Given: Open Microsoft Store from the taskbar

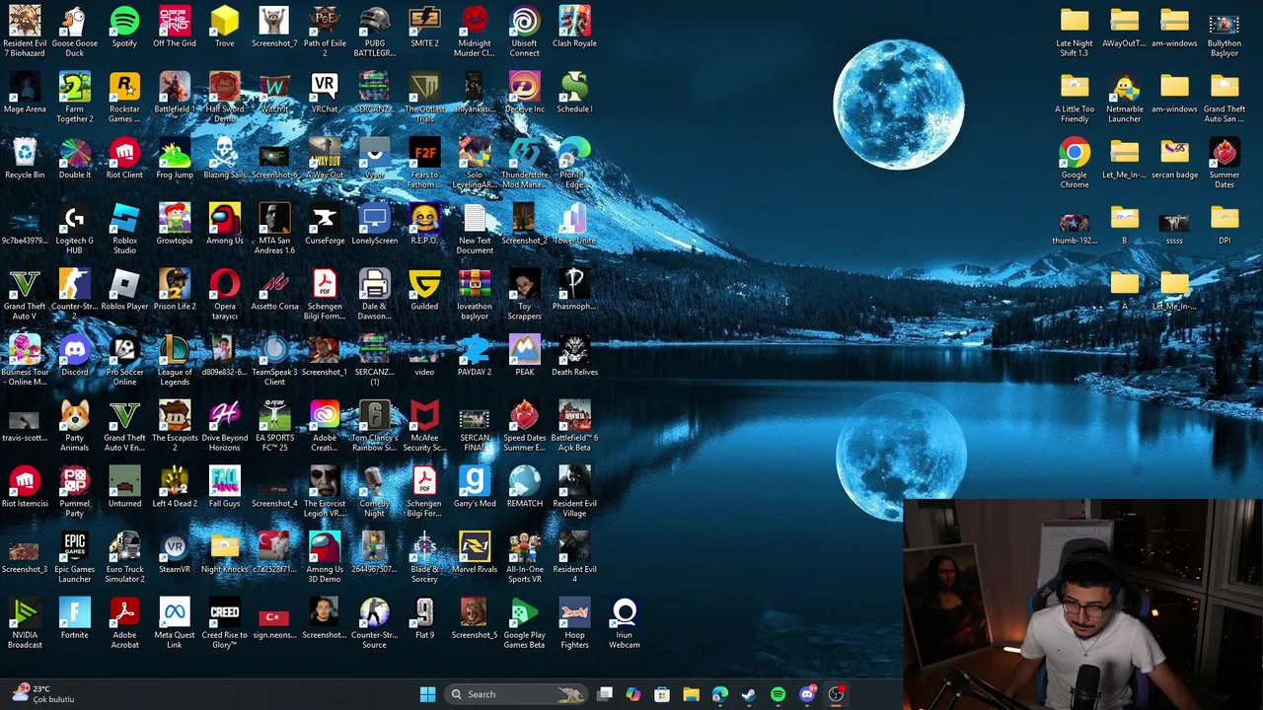Looking at the screenshot, I should (x=662, y=694).
